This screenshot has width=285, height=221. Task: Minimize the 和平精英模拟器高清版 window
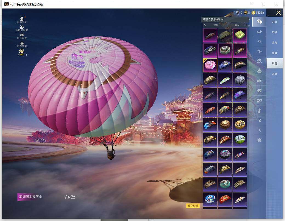(x=252, y=4)
